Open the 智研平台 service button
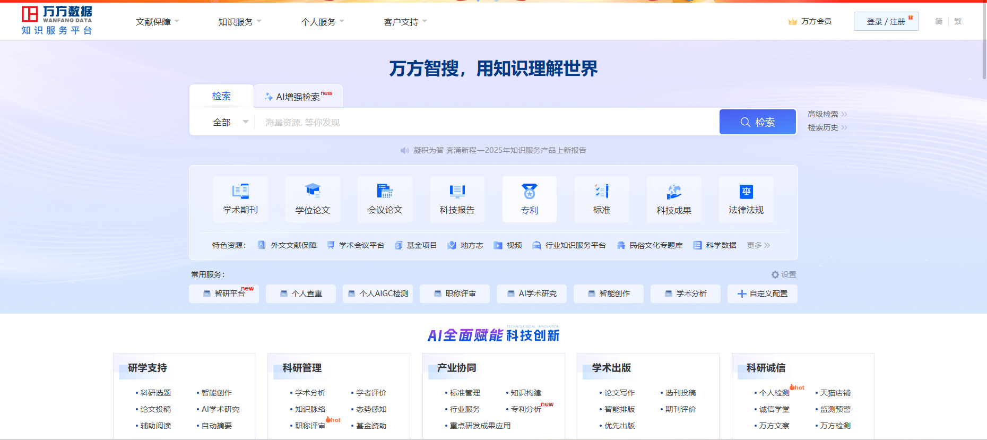This screenshot has height=440, width=987. tap(224, 294)
